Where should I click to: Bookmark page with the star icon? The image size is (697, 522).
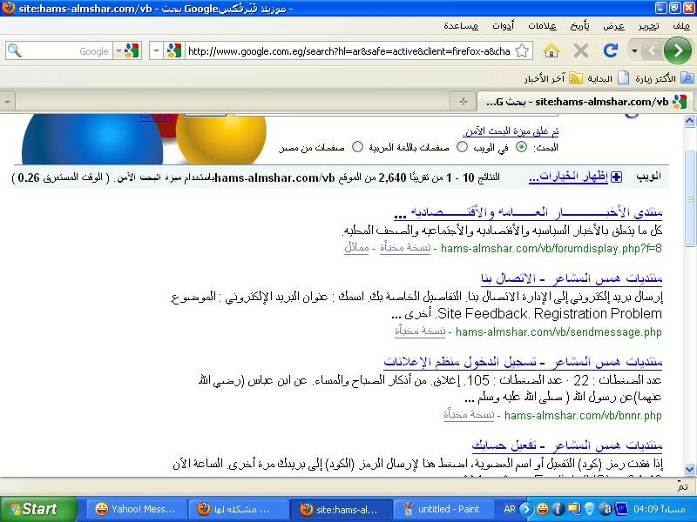(x=522, y=51)
